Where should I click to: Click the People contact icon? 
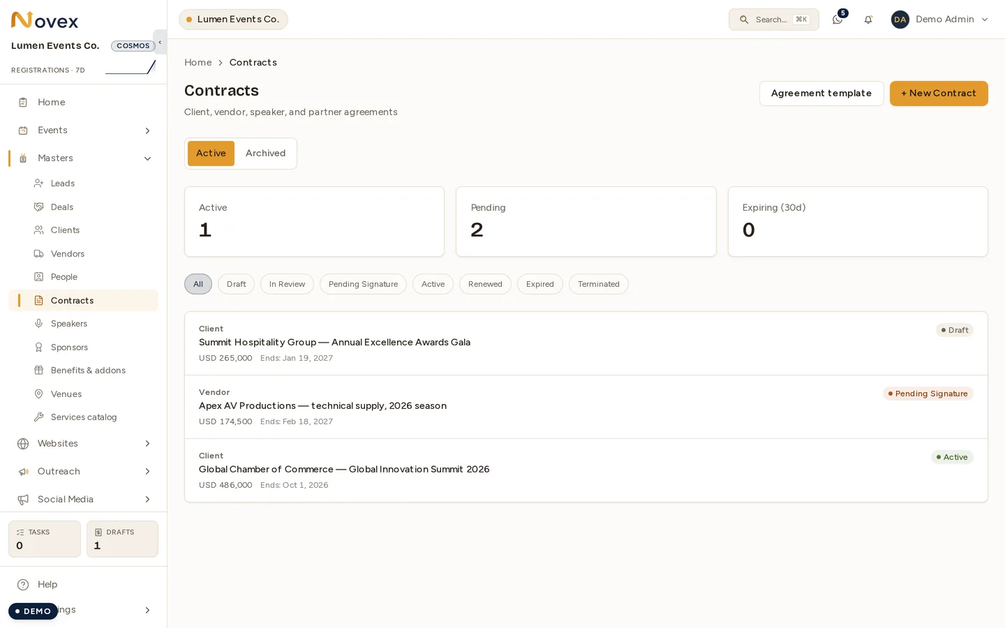click(x=39, y=277)
